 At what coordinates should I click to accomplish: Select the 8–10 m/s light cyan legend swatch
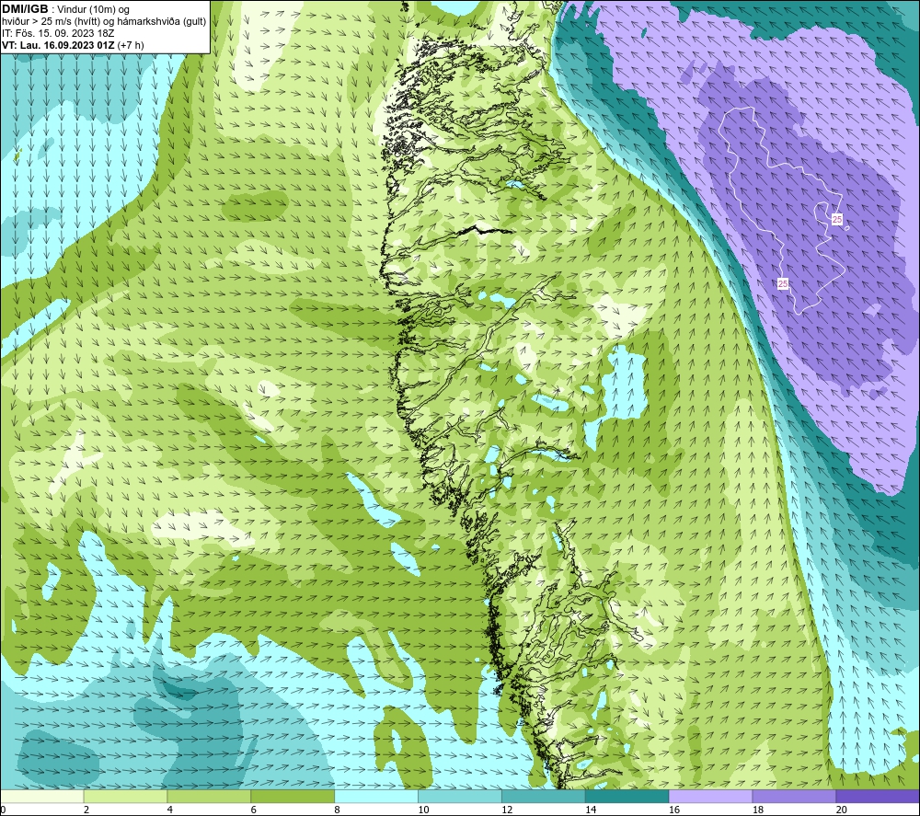[x=376, y=796]
